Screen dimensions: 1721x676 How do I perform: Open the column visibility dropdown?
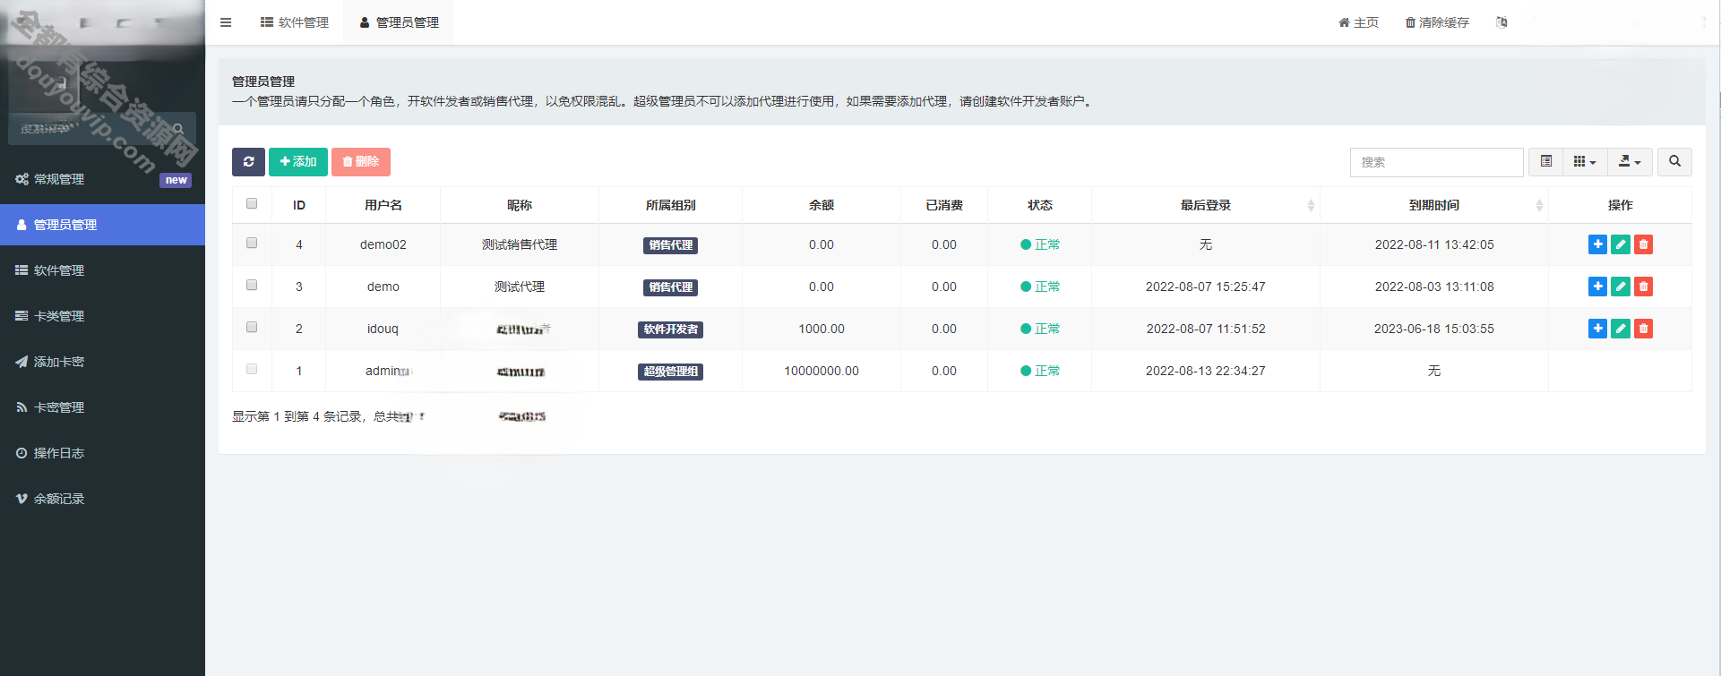[1585, 162]
